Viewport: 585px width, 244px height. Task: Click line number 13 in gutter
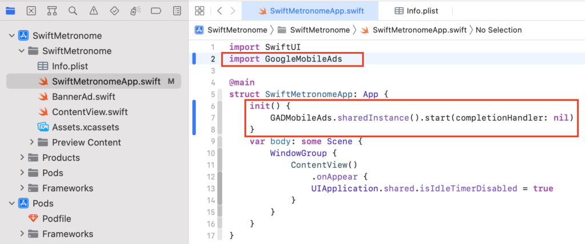(211, 189)
